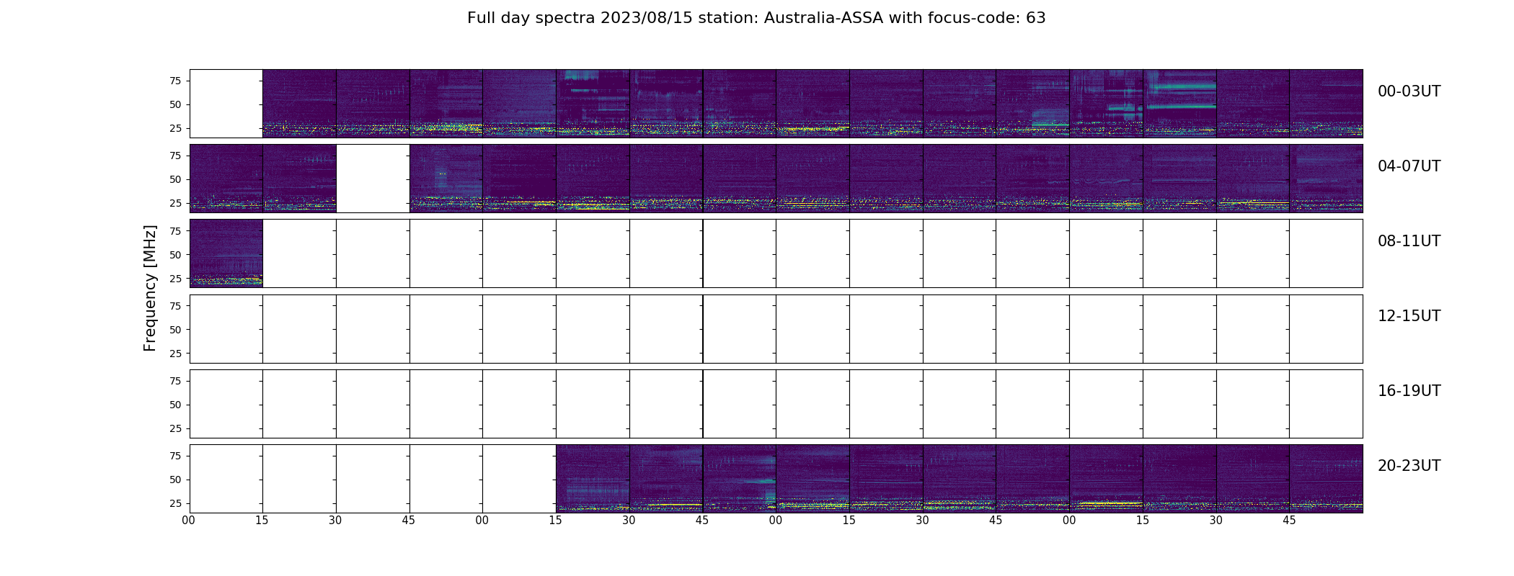Click the 75 tick label in the 00-03UT row
The image size is (1514, 576).
(x=175, y=81)
